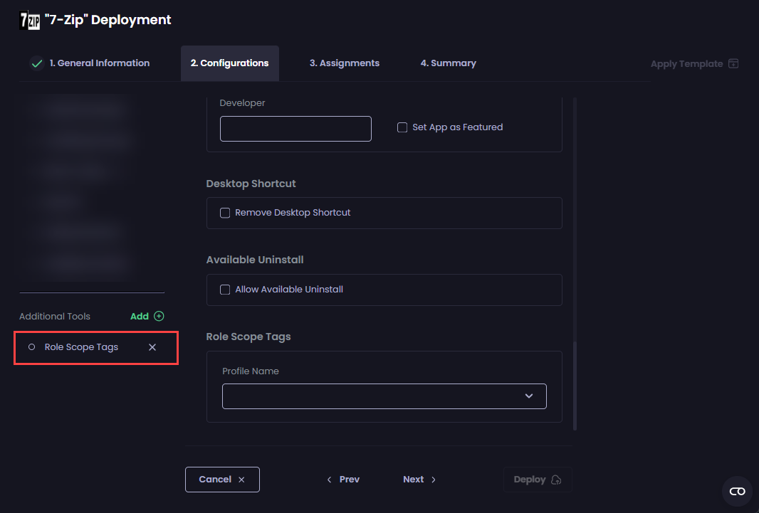Switch to the Assignments tab

tap(344, 63)
